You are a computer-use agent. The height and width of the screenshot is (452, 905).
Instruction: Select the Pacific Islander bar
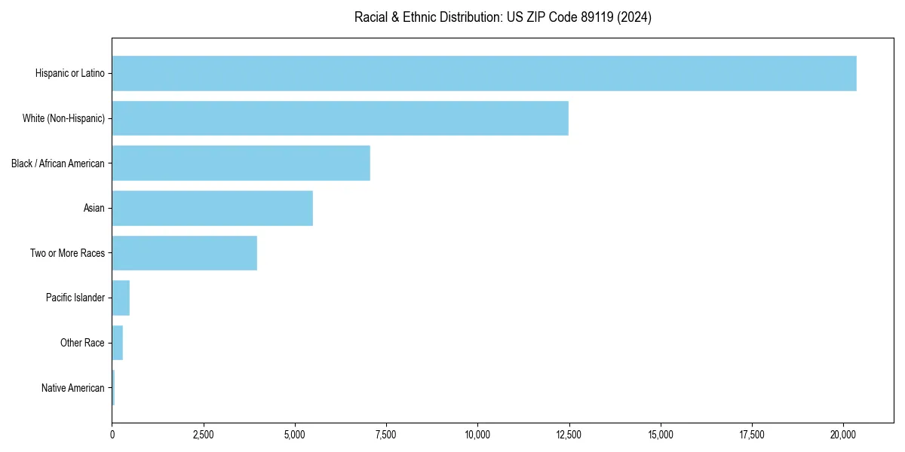[120, 298]
